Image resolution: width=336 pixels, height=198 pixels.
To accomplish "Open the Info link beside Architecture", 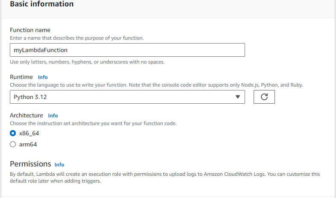I will (x=53, y=116).
